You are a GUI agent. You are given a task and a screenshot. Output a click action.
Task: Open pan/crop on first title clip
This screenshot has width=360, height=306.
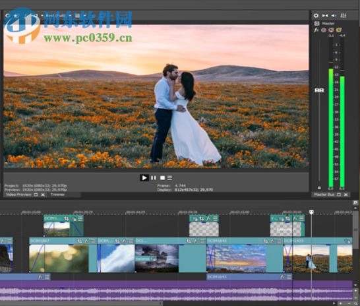(x=202, y=218)
